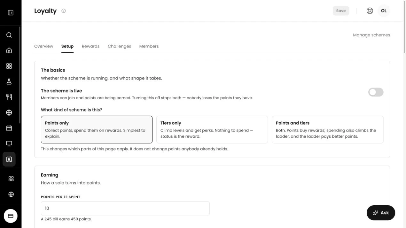Open the monitor display icon in sidebar
The width and height of the screenshot is (406, 228).
9,143
